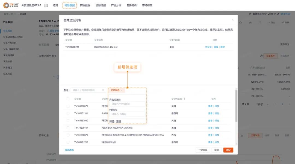
Task: Click filter icon beside 企业所在国 header
Action: pos(184,99)
